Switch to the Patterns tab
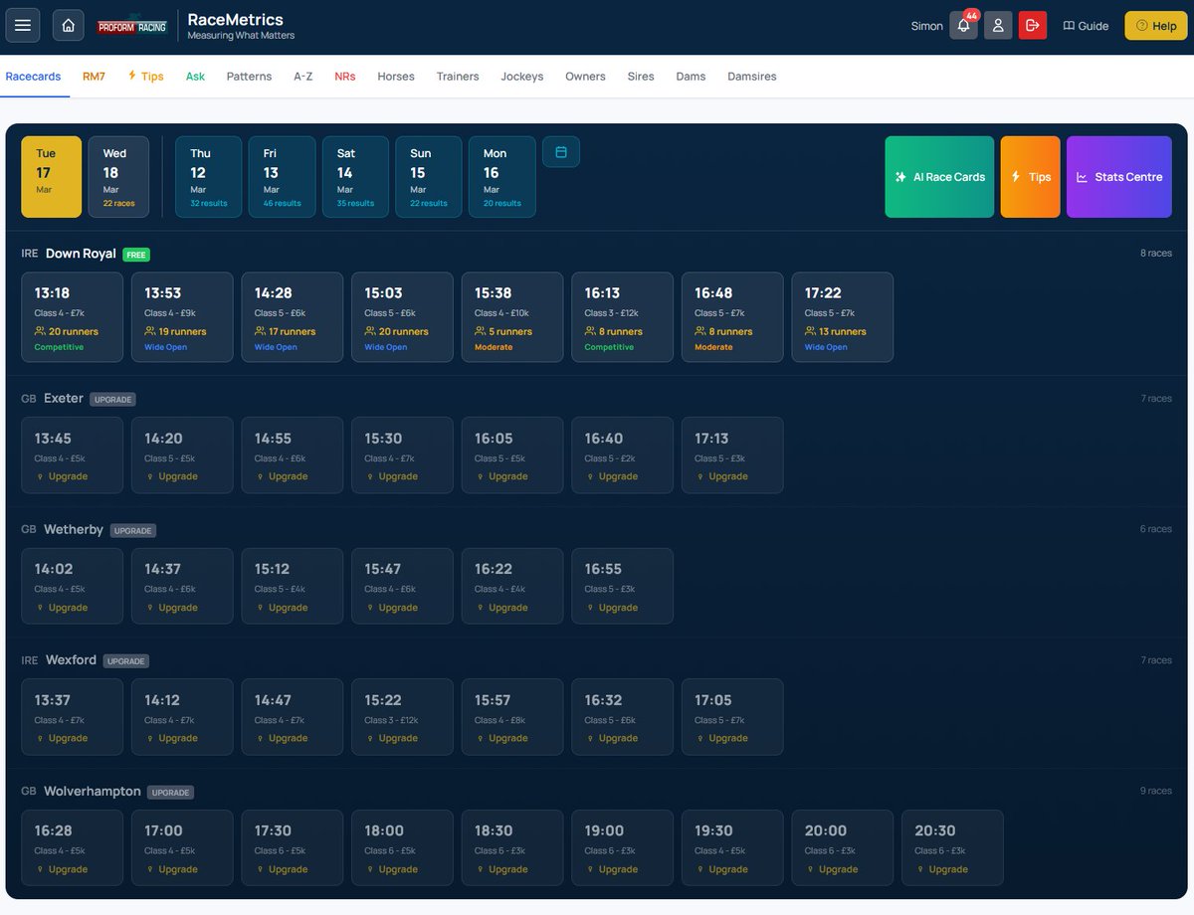Image resolution: width=1194 pixels, height=915 pixels. 249,77
